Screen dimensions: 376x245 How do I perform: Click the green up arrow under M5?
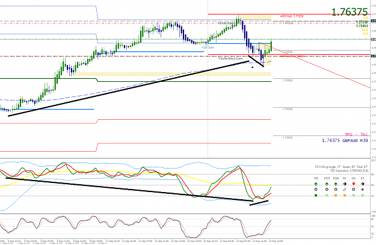click(316, 184)
